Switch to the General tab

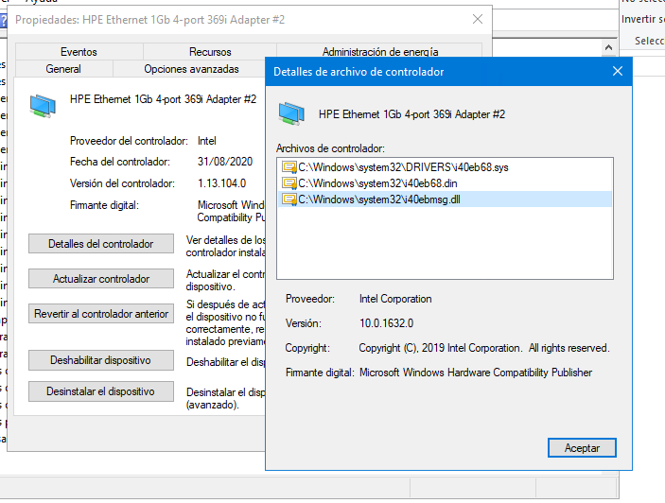[x=63, y=69]
